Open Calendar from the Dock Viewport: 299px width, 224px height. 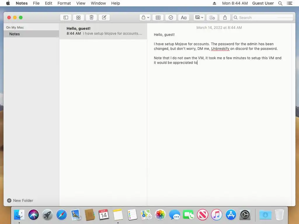point(104,215)
